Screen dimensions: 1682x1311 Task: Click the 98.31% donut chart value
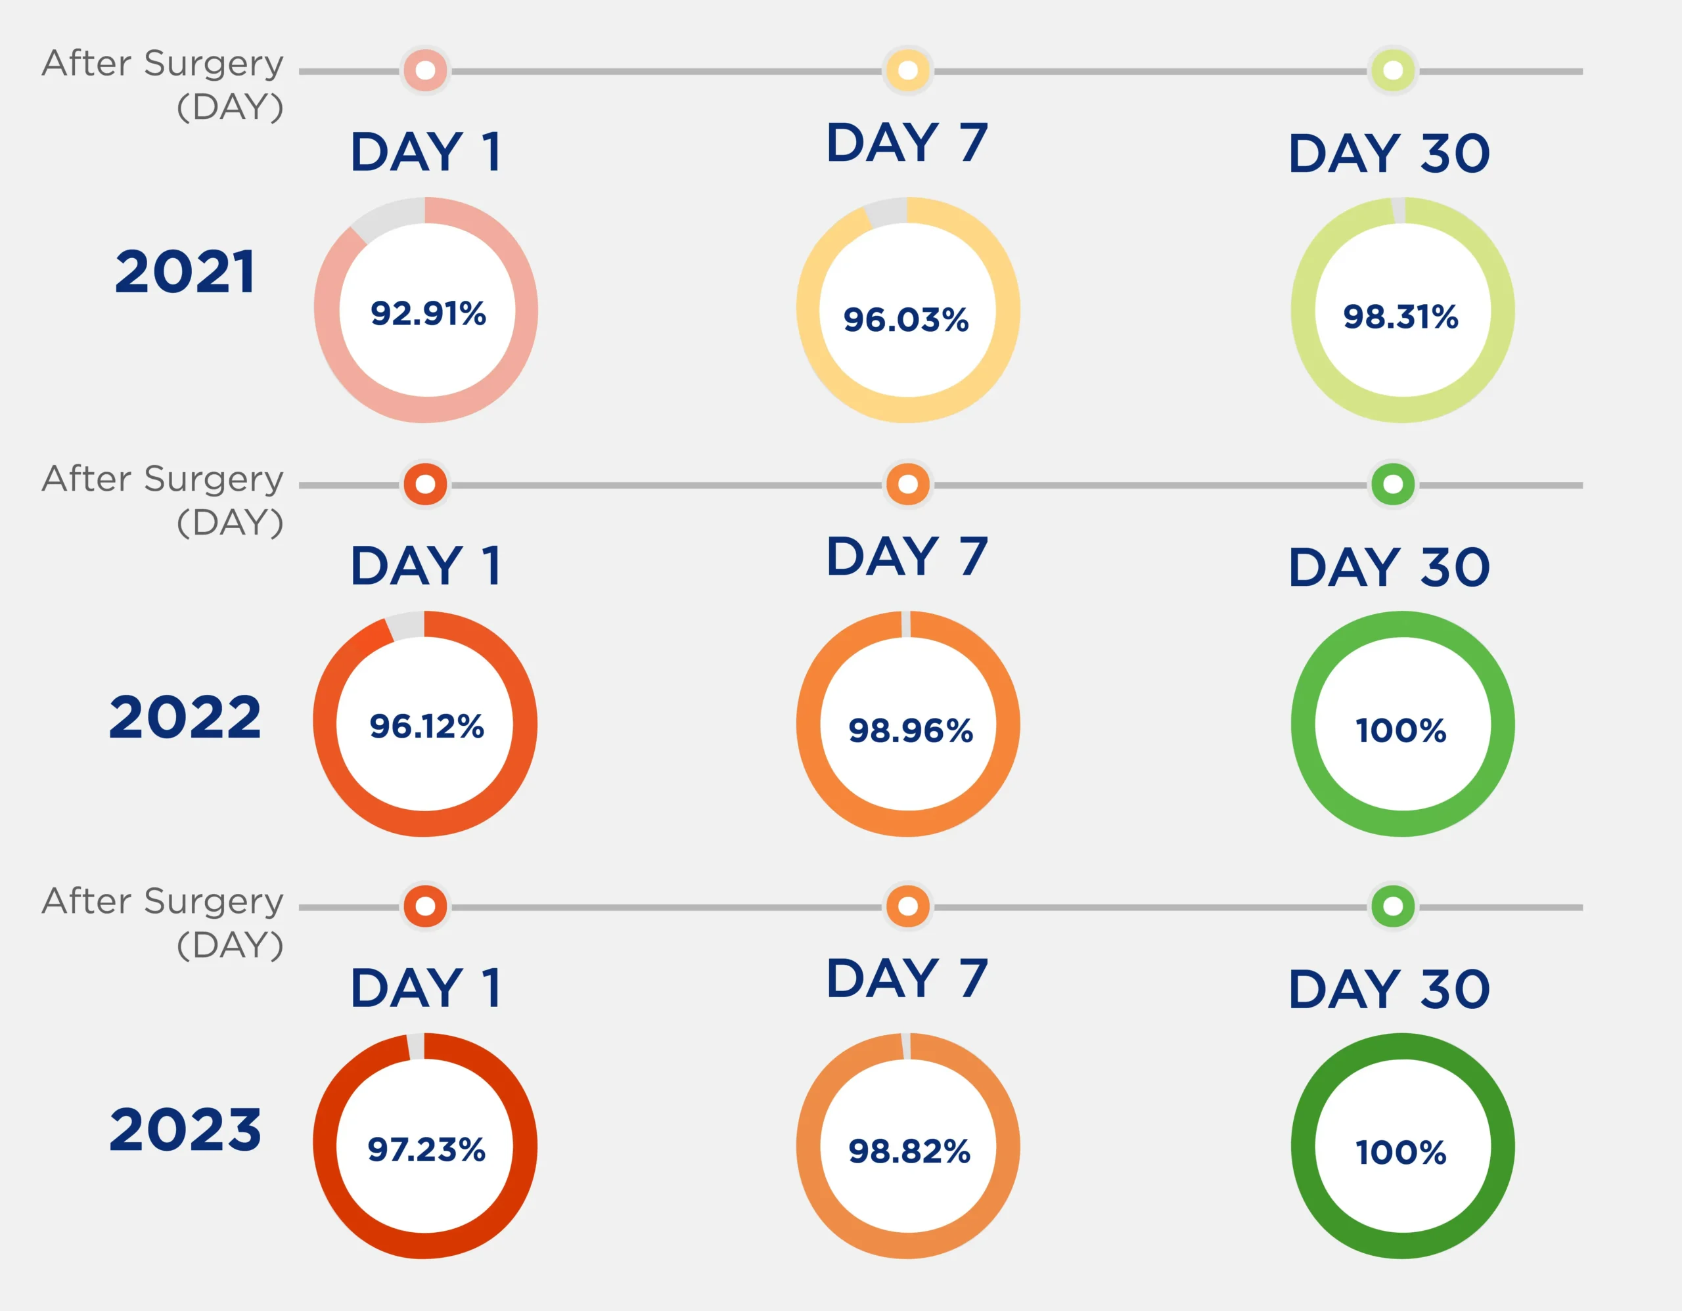1401,317
